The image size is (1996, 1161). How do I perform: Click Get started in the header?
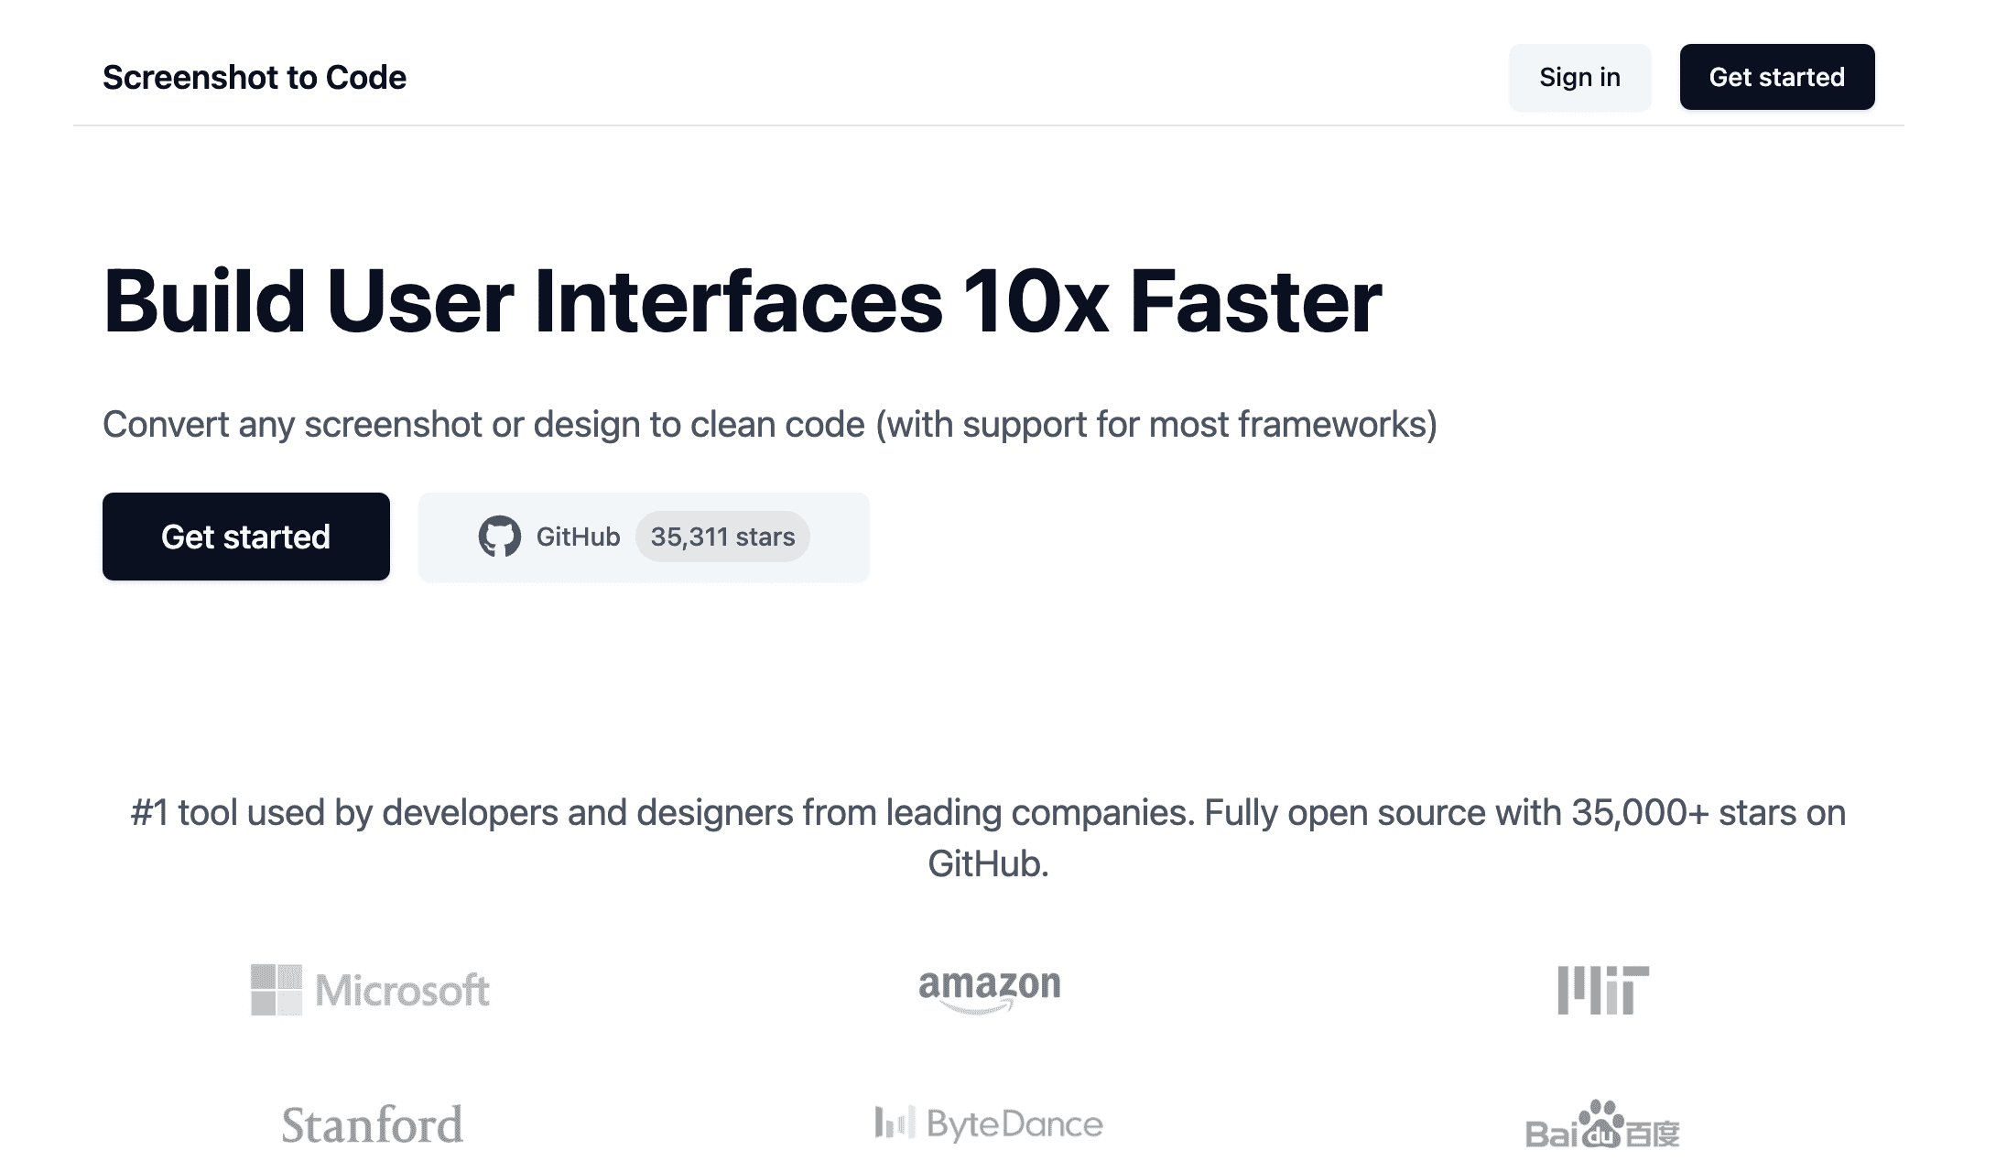[1776, 77]
